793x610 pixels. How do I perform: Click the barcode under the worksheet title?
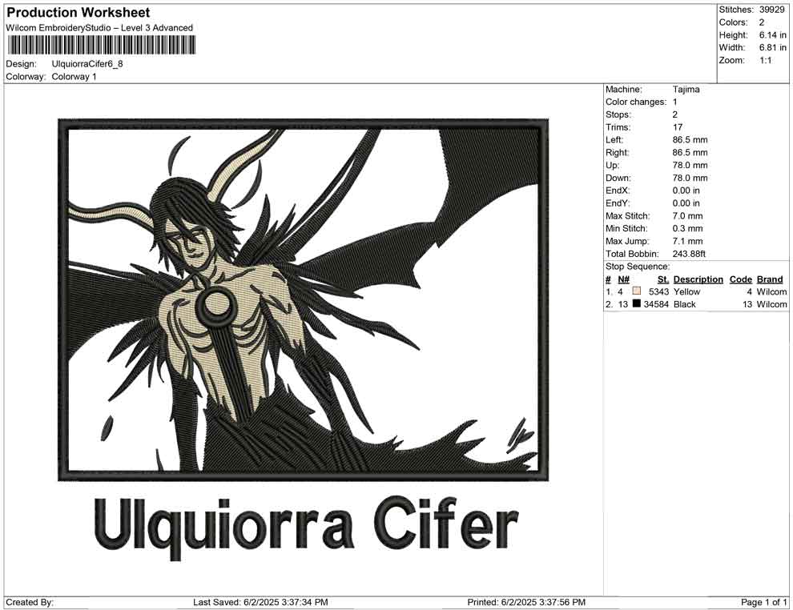click(x=101, y=46)
